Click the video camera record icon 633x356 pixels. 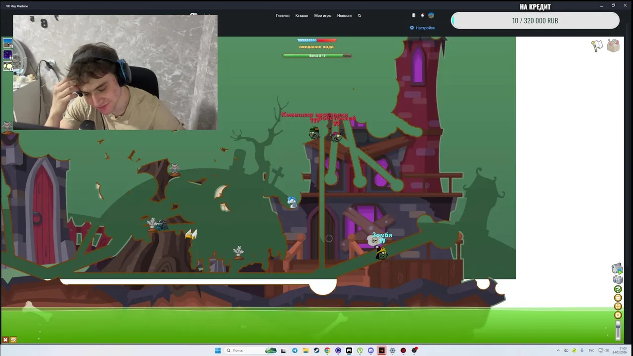tap(617, 269)
